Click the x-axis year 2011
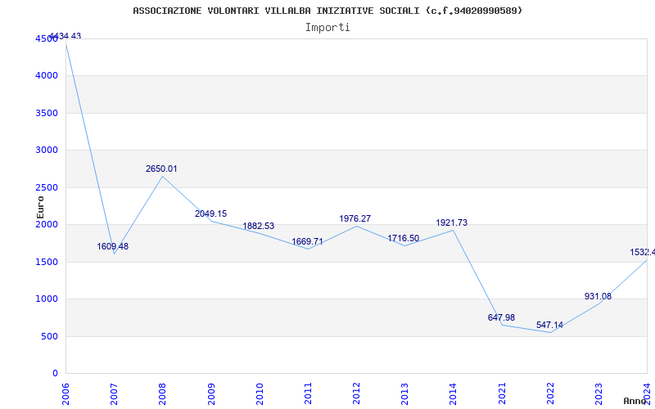The width and height of the screenshot is (655, 409). [x=308, y=393]
